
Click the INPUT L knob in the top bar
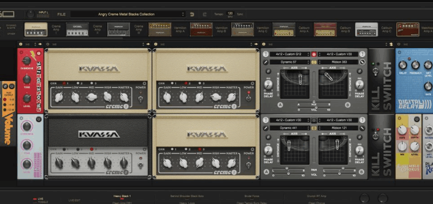pos(31,14)
